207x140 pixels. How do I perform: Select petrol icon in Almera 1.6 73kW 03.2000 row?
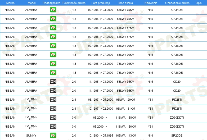click(x=53, y=63)
